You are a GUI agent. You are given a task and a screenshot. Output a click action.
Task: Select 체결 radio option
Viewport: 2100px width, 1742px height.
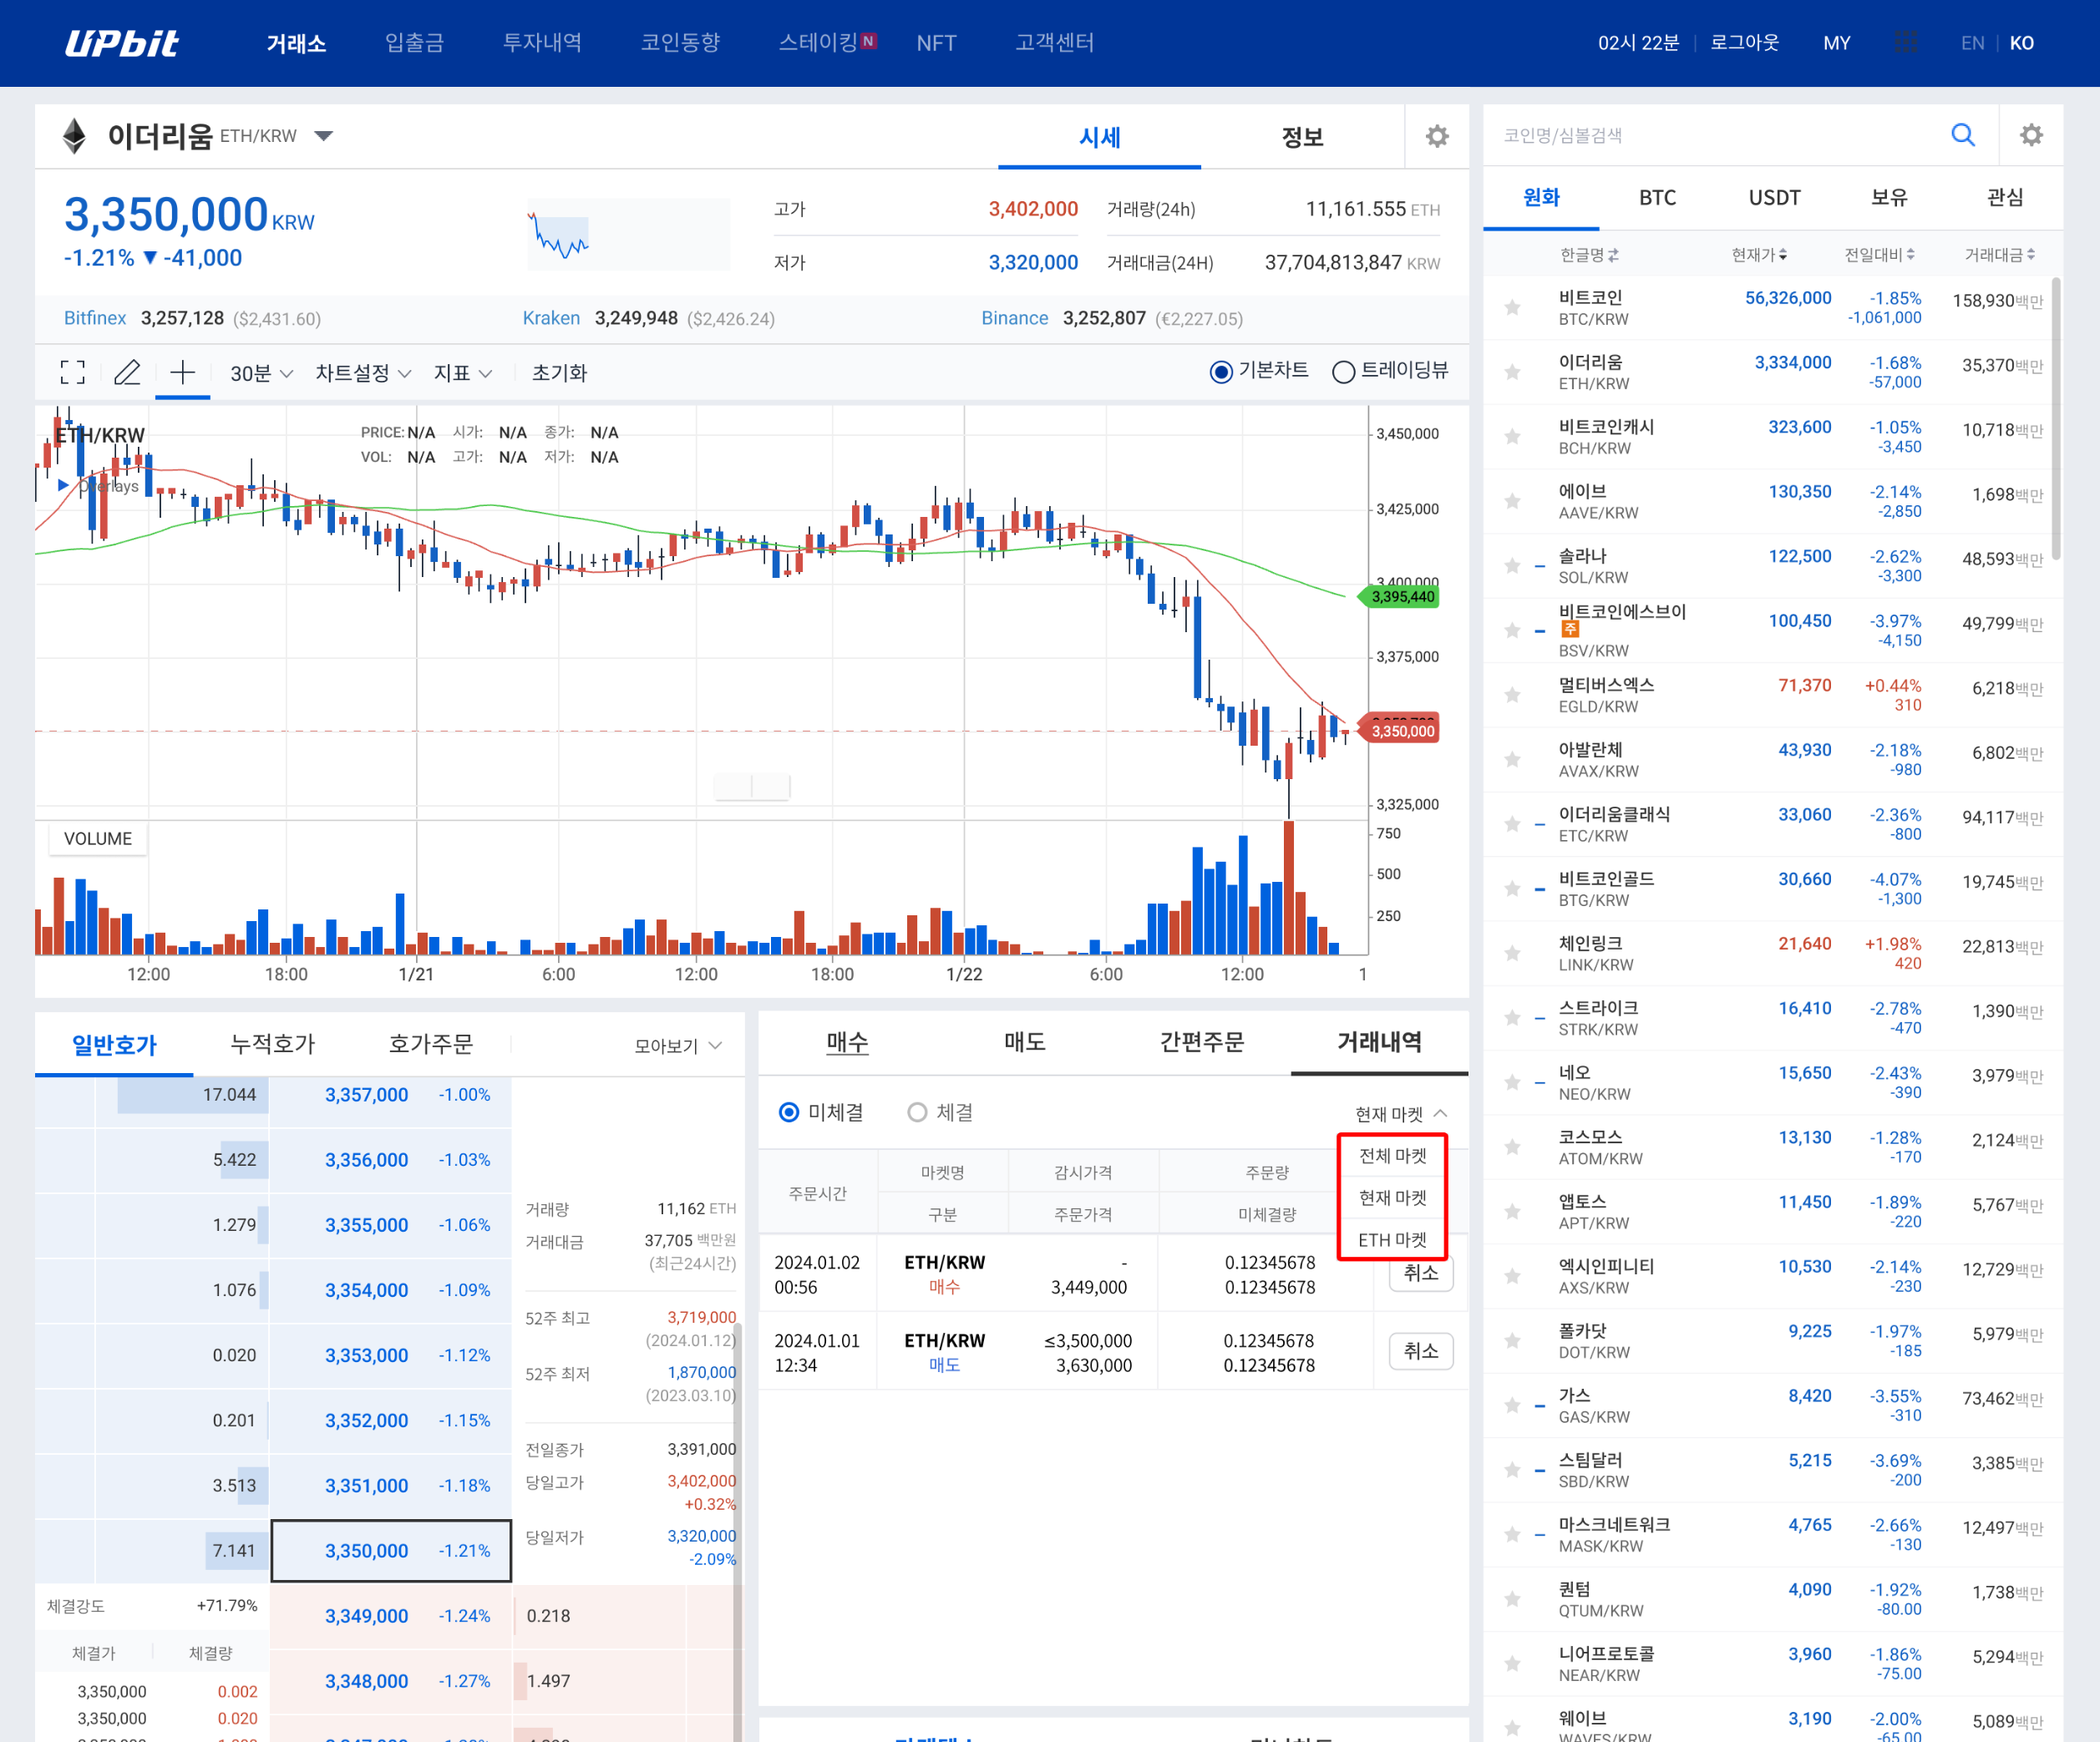(x=917, y=1112)
